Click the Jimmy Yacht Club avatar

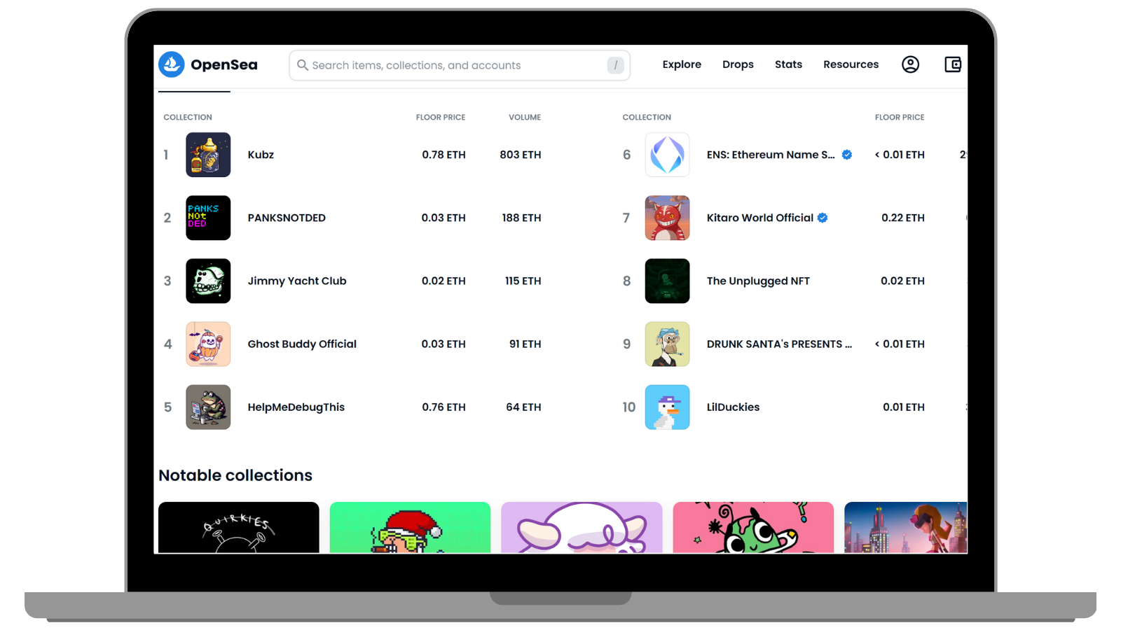coord(208,281)
